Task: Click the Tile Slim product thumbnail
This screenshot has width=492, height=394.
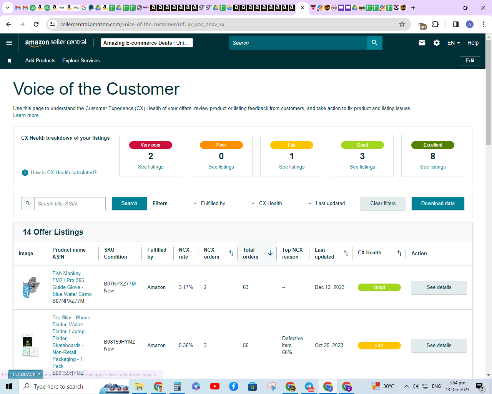Action: [x=31, y=346]
